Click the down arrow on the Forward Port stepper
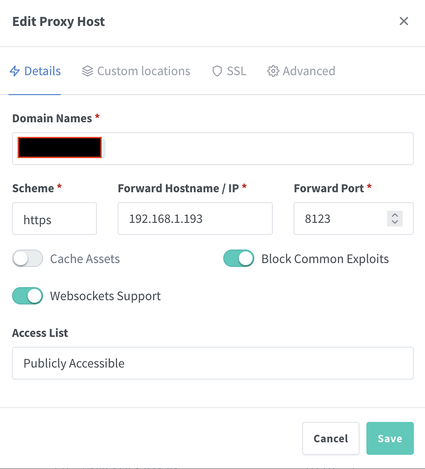Screen dimensions: 425x469 tap(395, 222)
